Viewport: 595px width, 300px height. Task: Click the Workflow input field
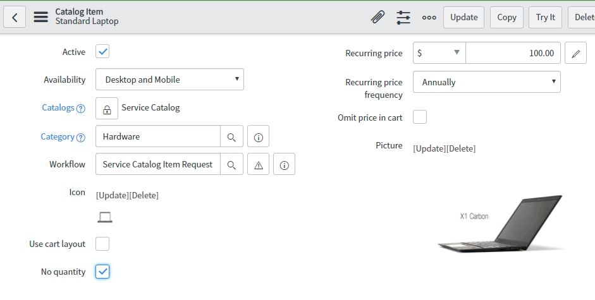tap(158, 164)
